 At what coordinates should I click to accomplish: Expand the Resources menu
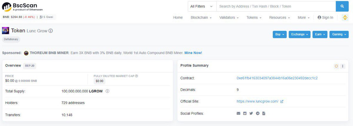279,18
